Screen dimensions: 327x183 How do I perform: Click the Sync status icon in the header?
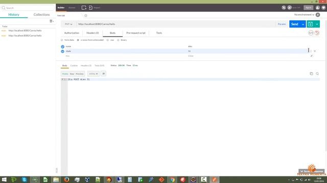(290, 8)
